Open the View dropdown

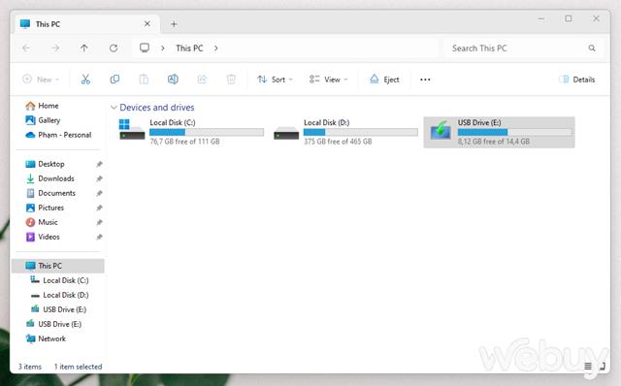coord(328,80)
